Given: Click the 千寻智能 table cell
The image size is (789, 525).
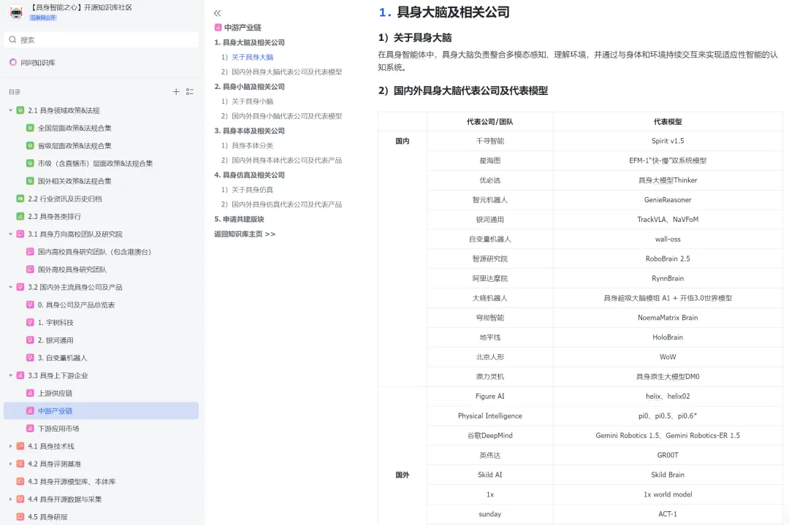Looking at the screenshot, I should (x=490, y=141).
